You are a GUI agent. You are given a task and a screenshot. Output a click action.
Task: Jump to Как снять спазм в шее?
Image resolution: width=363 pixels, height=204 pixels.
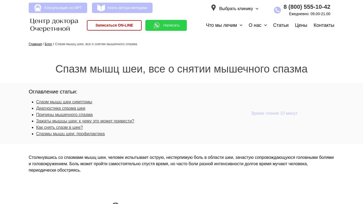click(x=60, y=127)
